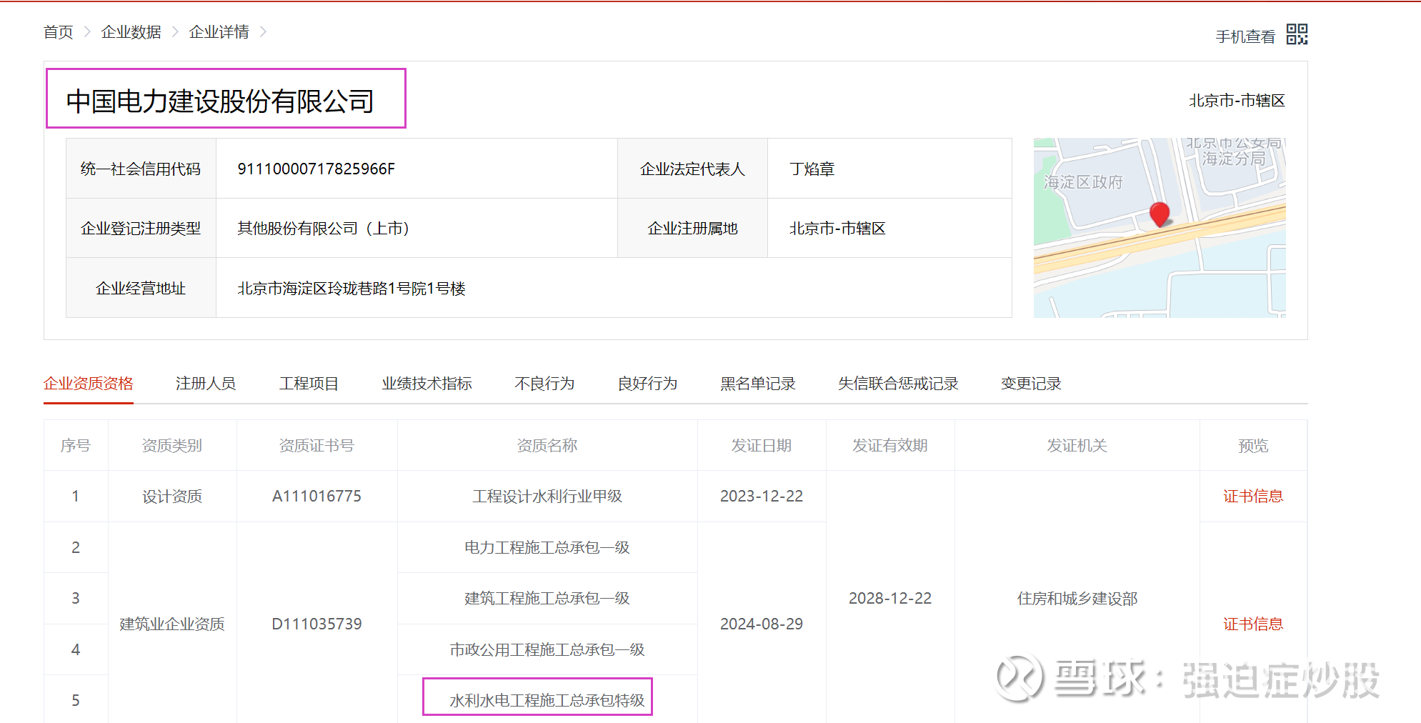The width and height of the screenshot is (1421, 723).
Task: Click company name 中国电力建设股份有限公司
Action: pos(220,101)
